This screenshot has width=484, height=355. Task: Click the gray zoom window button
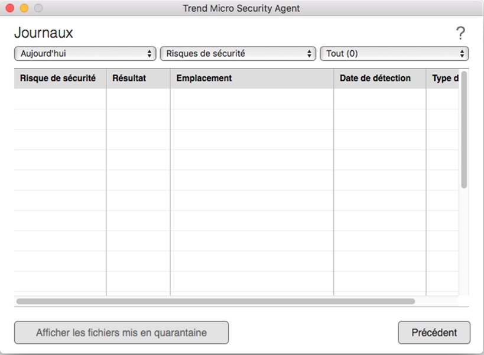coord(38,8)
